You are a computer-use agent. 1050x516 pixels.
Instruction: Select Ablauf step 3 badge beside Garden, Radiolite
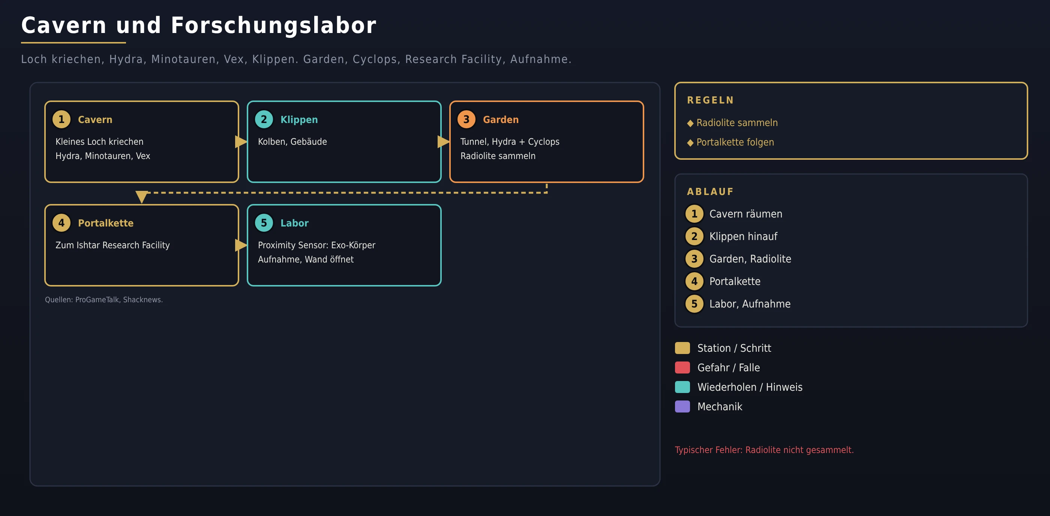tap(694, 259)
